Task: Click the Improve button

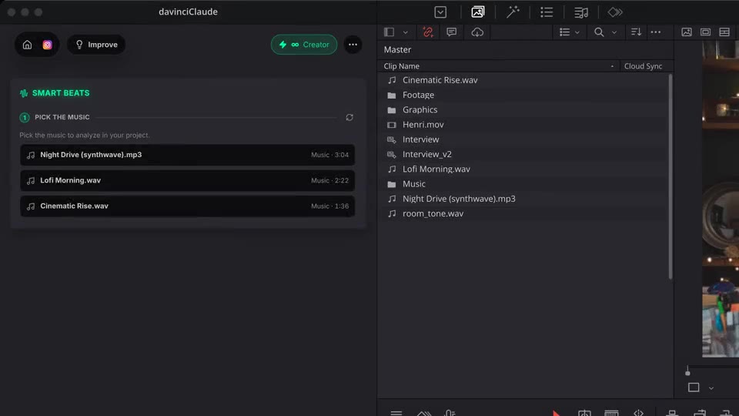Action: pos(96,45)
